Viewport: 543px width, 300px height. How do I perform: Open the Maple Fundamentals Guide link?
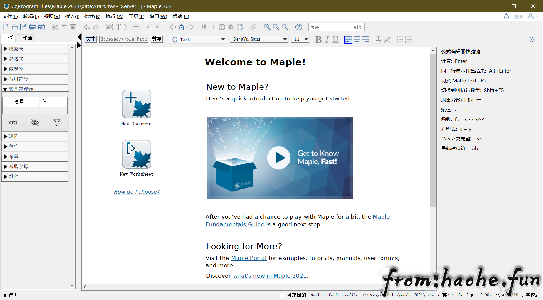tap(235, 224)
